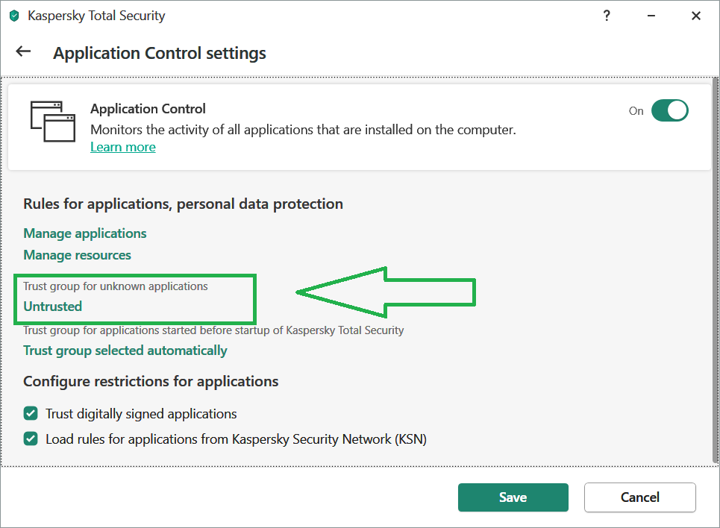The width and height of the screenshot is (720, 528).
Task: Click the Rules for applications section heading
Action: (183, 204)
